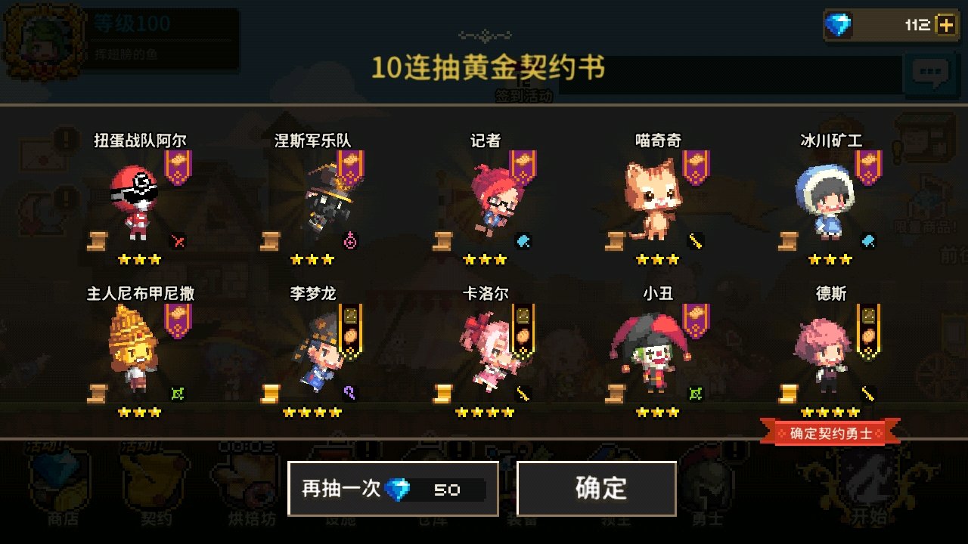Click the blue gem currency icon
Screen dimensions: 968x544
click(x=838, y=25)
